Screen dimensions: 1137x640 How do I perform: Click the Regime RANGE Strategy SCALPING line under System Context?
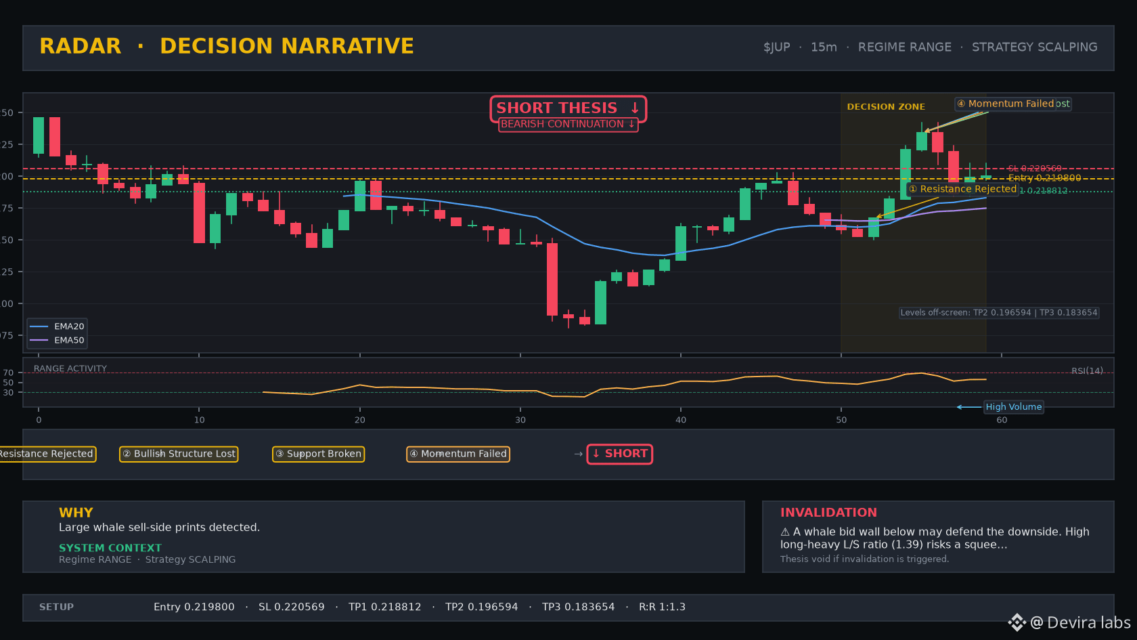coord(147,559)
